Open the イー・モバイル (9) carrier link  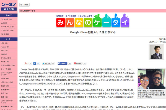7,27
